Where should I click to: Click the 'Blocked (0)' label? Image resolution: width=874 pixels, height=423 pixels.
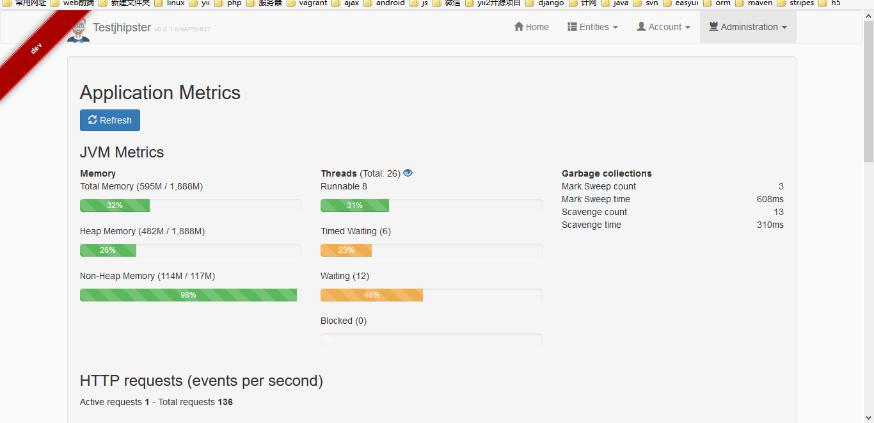344,321
